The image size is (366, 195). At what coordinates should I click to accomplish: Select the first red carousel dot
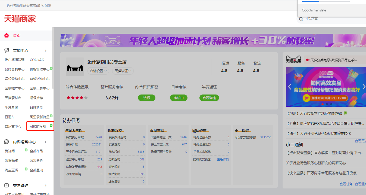pyautogui.click(x=323, y=104)
